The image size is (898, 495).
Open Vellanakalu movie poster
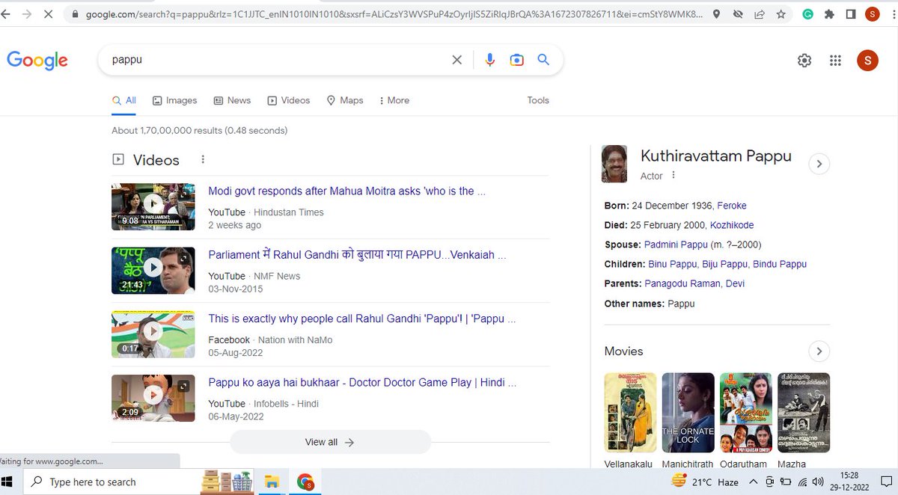tap(630, 413)
